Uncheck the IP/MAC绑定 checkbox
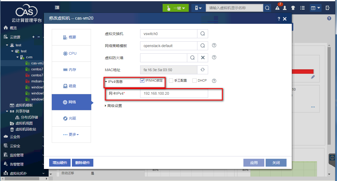 coord(142,81)
